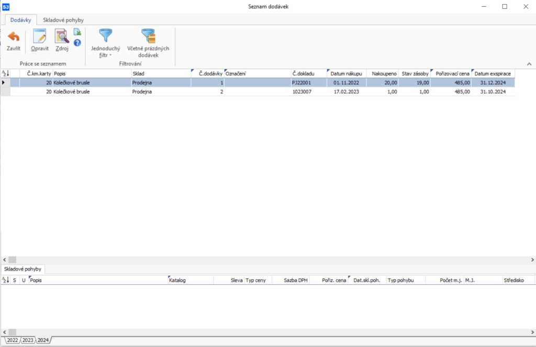The image size is (536, 347).
Task: Click the lower Skladové pohyby panel tab
Action: (x=22, y=269)
